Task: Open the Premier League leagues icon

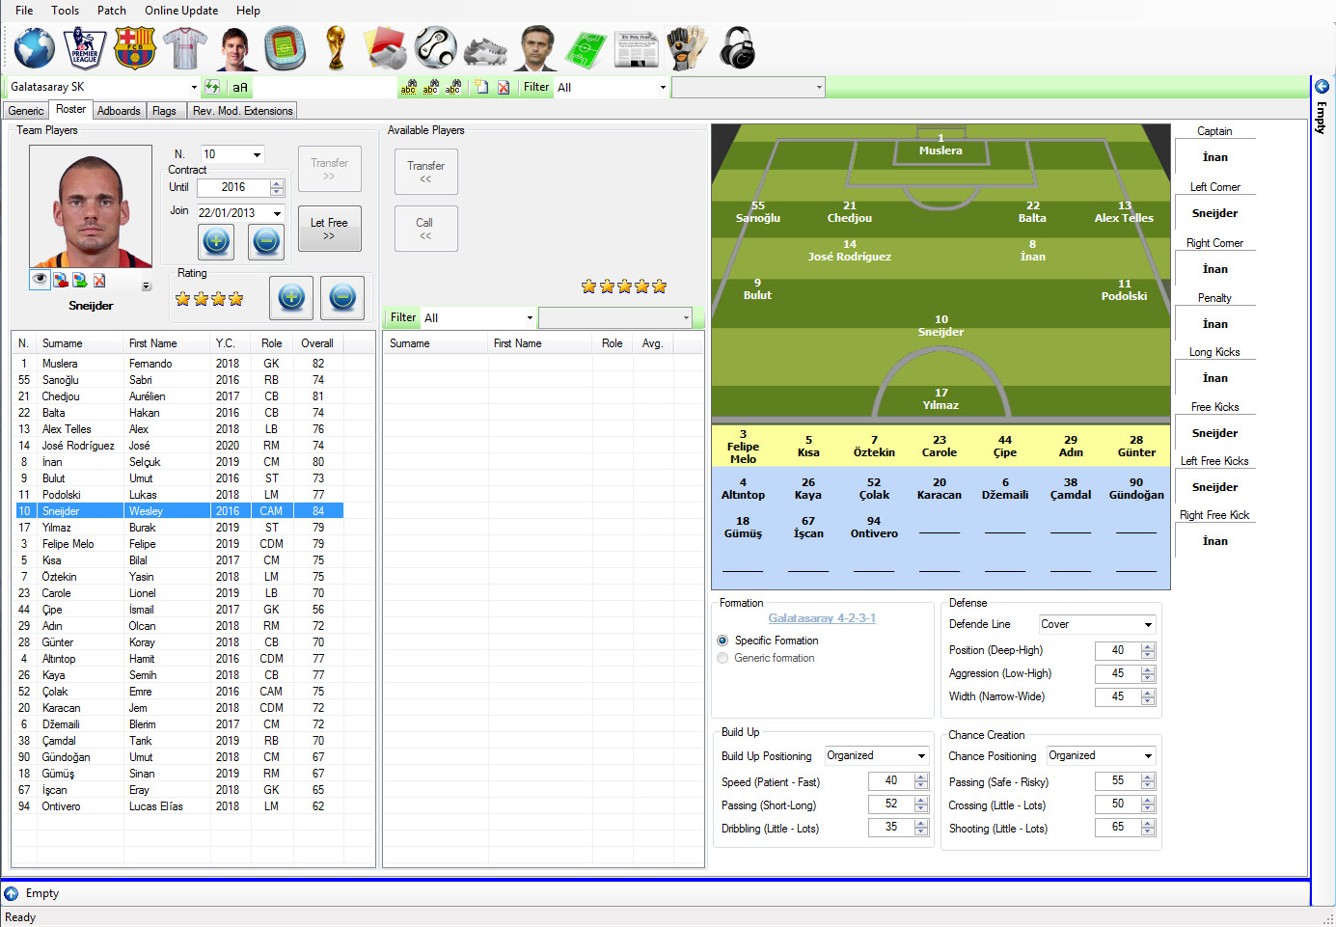Action: point(84,48)
